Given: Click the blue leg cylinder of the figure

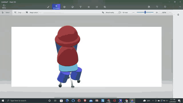Looking at the screenshot, I should pyautogui.click(x=63, y=77).
